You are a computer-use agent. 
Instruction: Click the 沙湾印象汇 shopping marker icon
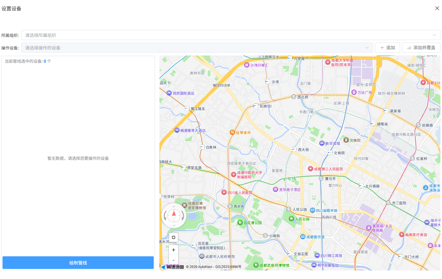click(x=247, y=65)
